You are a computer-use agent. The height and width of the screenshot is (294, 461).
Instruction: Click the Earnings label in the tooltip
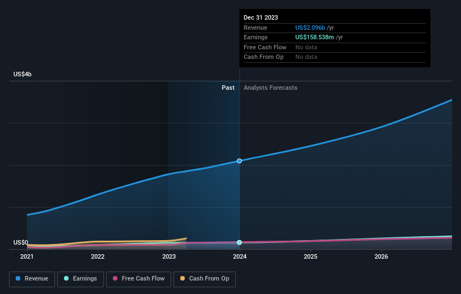pos(255,37)
